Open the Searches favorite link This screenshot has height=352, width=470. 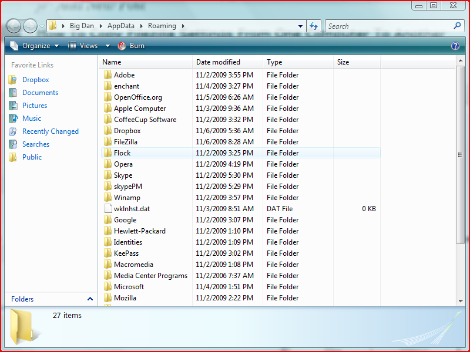click(x=36, y=144)
